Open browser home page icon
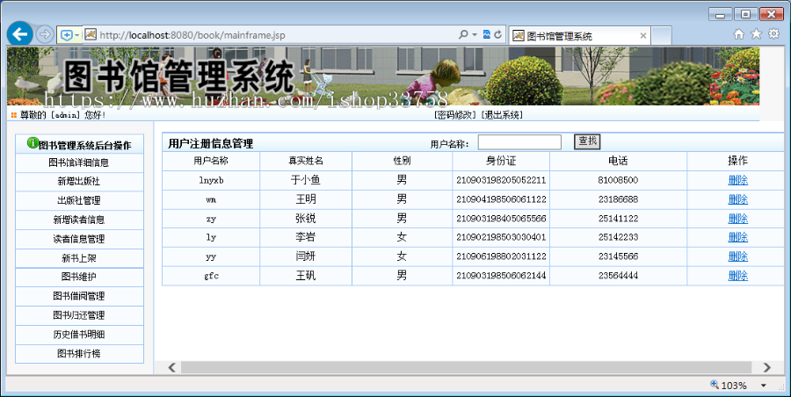The height and width of the screenshot is (397, 791). coord(738,34)
